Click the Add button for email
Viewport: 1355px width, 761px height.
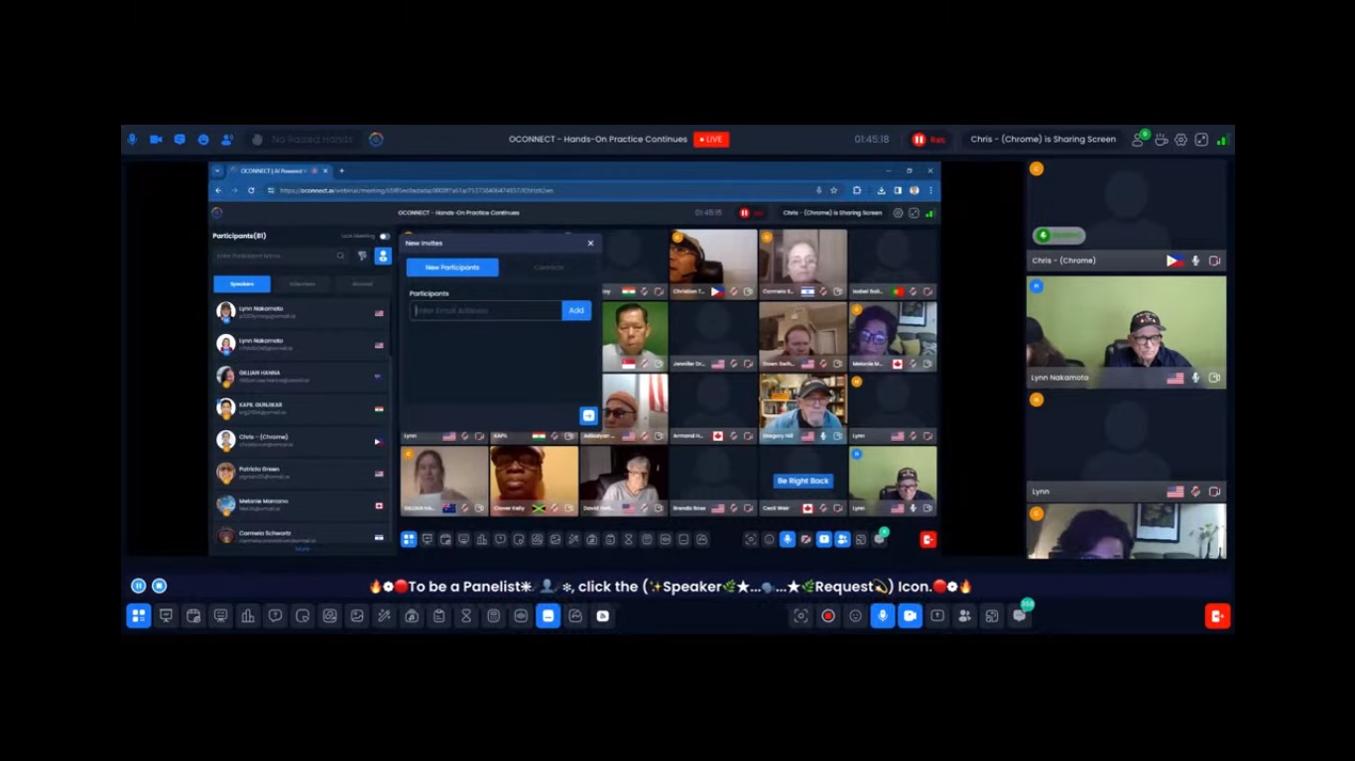pyautogui.click(x=575, y=311)
